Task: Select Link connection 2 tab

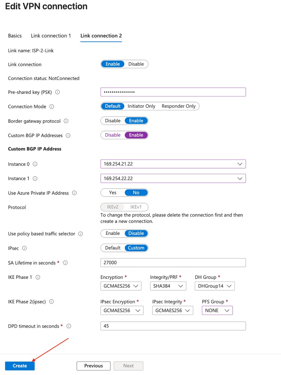Action: click(101, 36)
